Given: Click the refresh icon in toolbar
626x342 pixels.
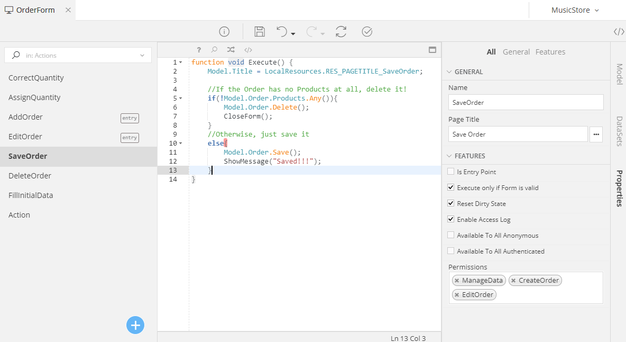Looking at the screenshot, I should [x=341, y=32].
